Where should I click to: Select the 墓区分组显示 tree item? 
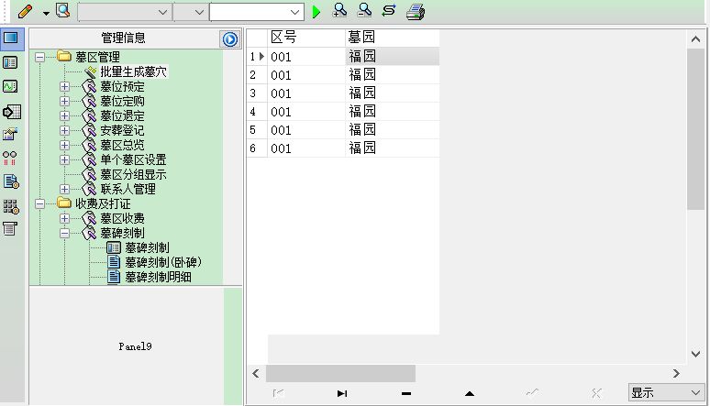[133, 174]
